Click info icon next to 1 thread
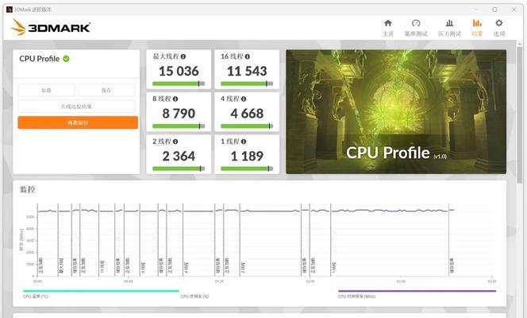The width and height of the screenshot is (527, 318). click(244, 142)
